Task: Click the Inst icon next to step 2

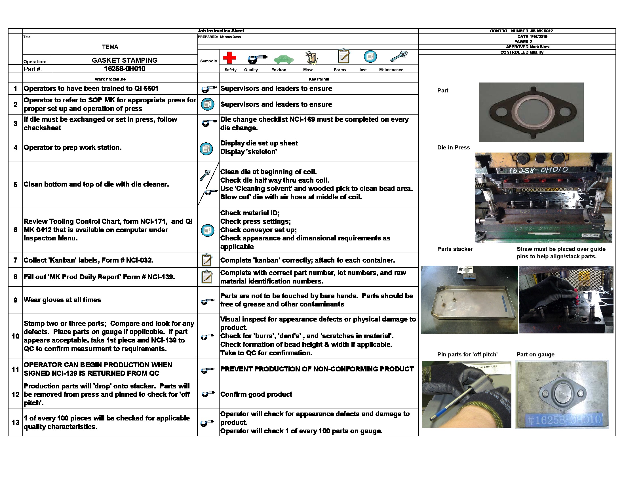Action: pyautogui.click(x=208, y=105)
